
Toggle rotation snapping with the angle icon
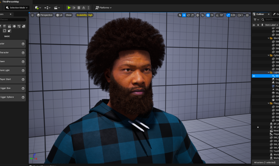pos(217,15)
